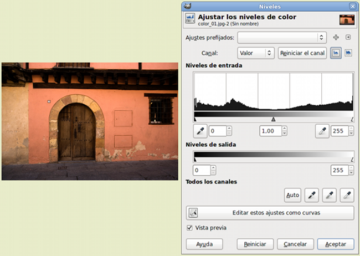Click the gamma field showing 1,00
360x256 pixels.
click(x=270, y=131)
